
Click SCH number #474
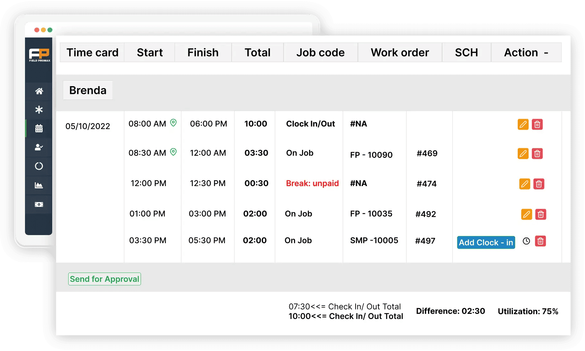(x=427, y=184)
